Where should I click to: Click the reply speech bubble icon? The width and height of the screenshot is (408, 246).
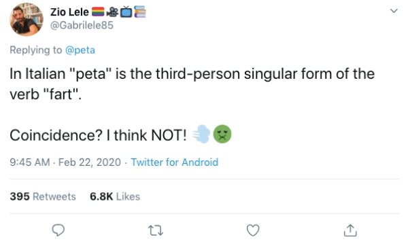click(58, 230)
